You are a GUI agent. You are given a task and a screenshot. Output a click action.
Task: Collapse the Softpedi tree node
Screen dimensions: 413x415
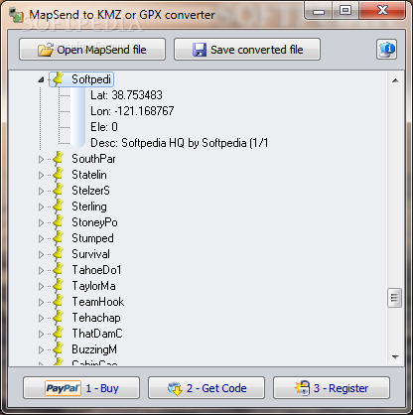point(41,79)
